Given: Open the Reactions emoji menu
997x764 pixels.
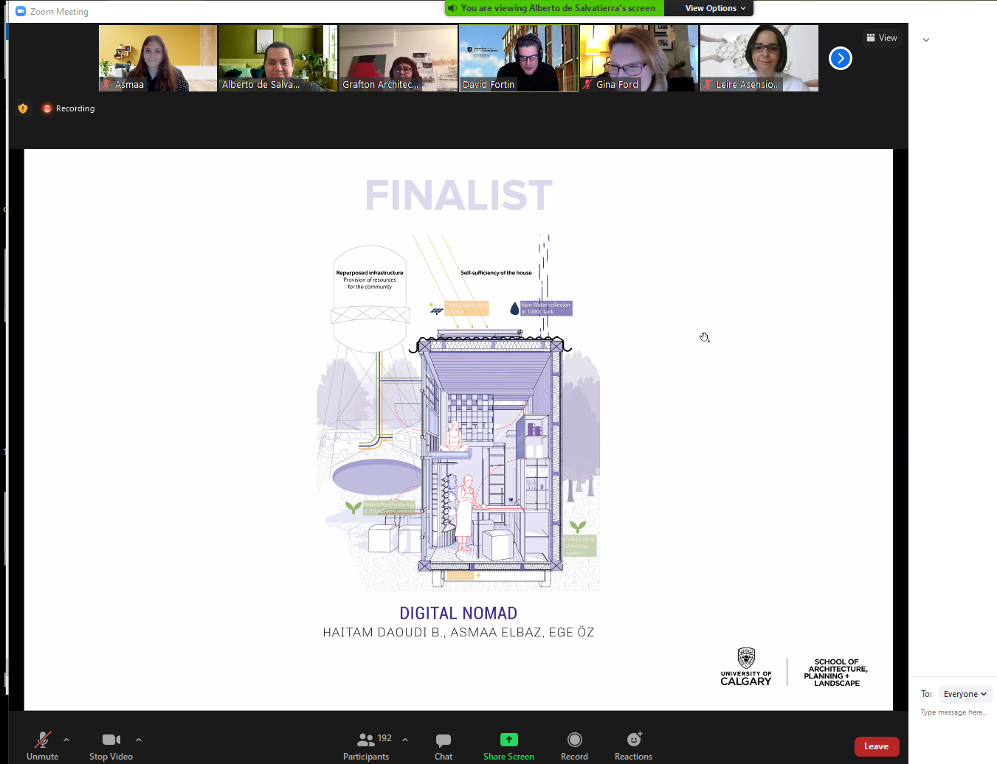Looking at the screenshot, I should [633, 740].
